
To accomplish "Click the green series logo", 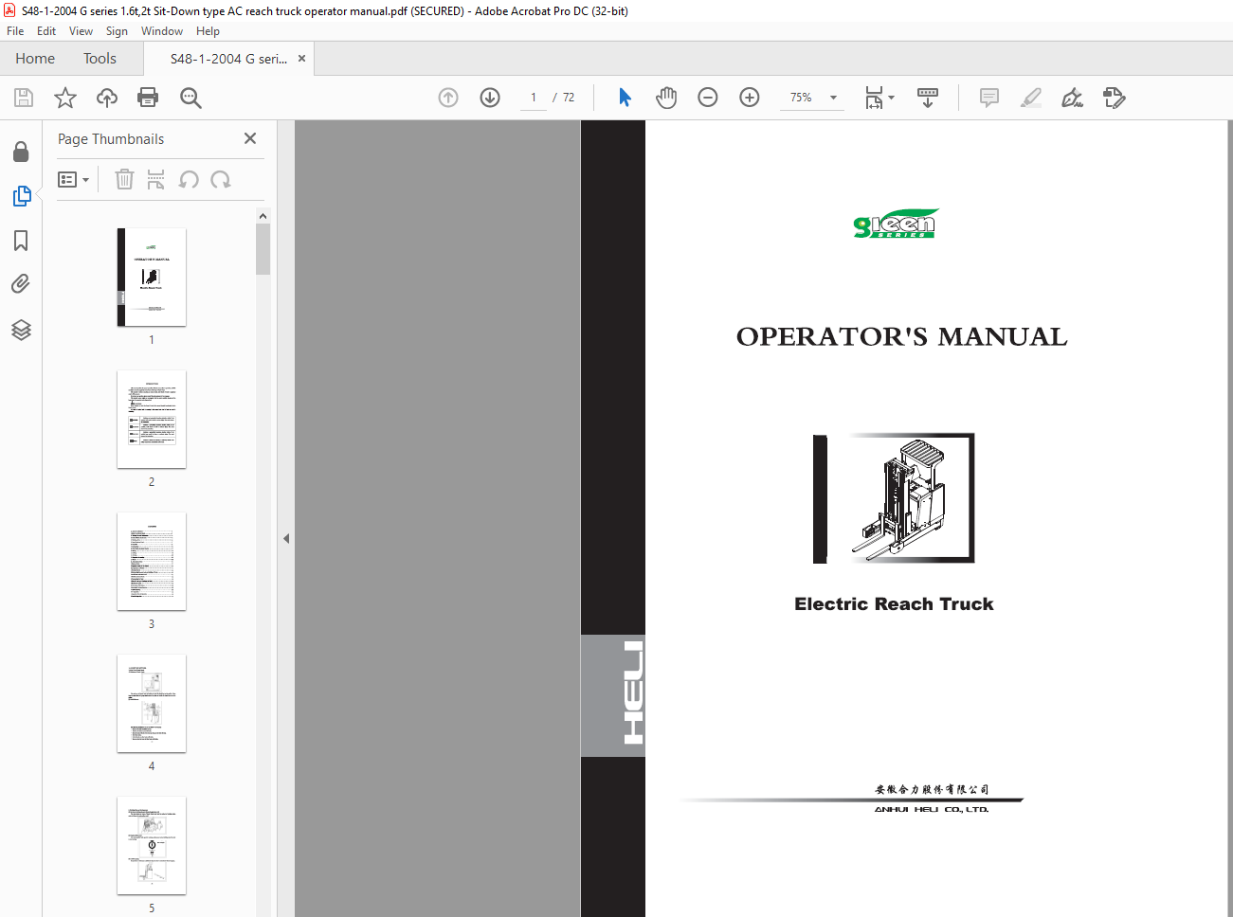I will pyautogui.click(x=896, y=224).
